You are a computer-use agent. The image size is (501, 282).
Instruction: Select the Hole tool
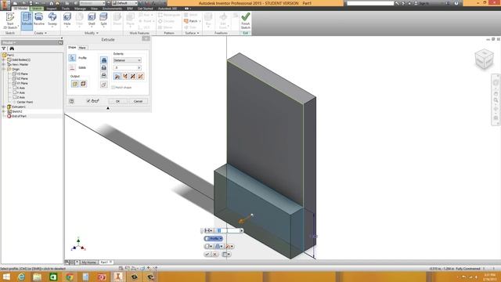pyautogui.click(x=67, y=20)
